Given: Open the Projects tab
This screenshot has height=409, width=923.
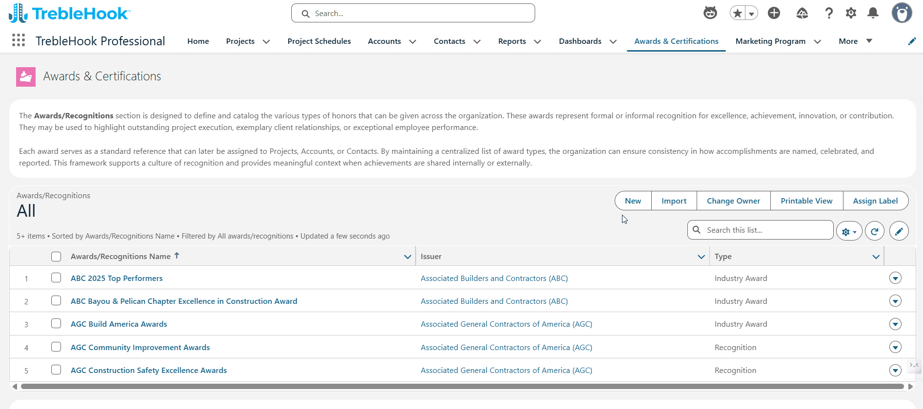Looking at the screenshot, I should (240, 41).
